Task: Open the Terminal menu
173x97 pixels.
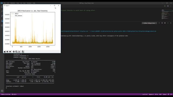Action: [29, 3]
